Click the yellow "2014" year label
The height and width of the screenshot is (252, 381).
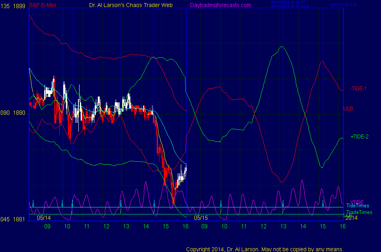click(352, 218)
